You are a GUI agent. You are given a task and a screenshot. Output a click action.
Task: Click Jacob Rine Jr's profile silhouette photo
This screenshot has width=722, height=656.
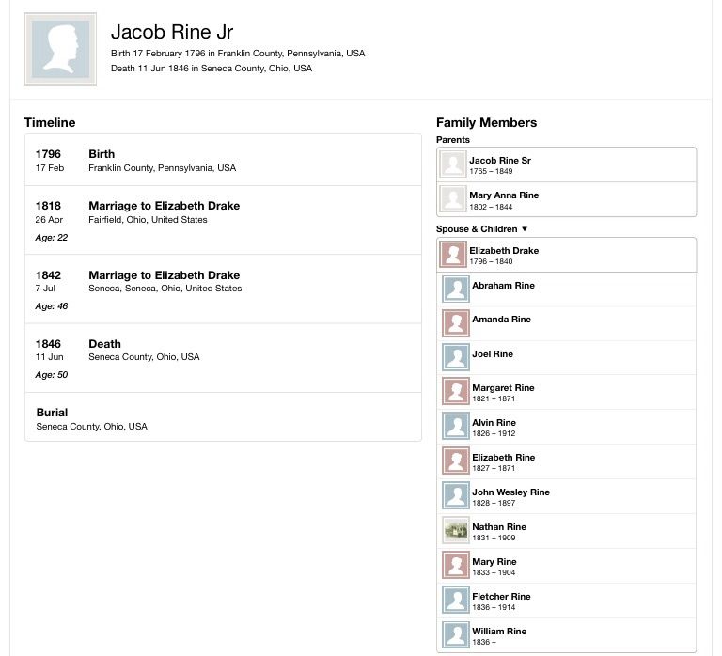click(x=60, y=49)
